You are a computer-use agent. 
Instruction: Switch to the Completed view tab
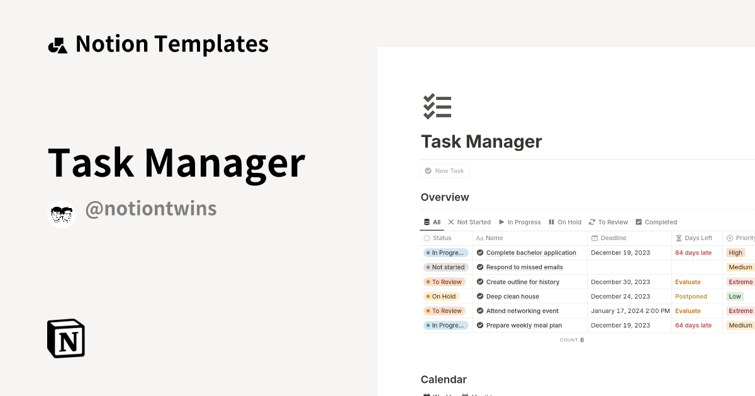tap(656, 222)
